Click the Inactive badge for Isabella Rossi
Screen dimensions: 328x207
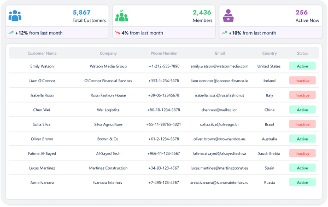302,95
